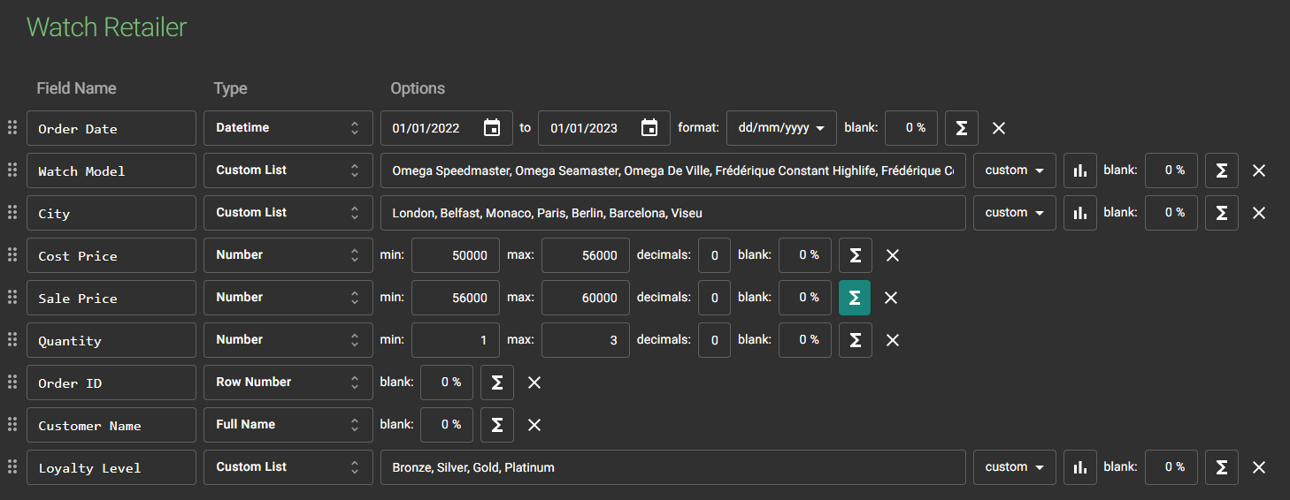Screen dimensions: 1290x500
Task: Change the Type of Customer Name field
Action: pyautogui.click(x=288, y=425)
